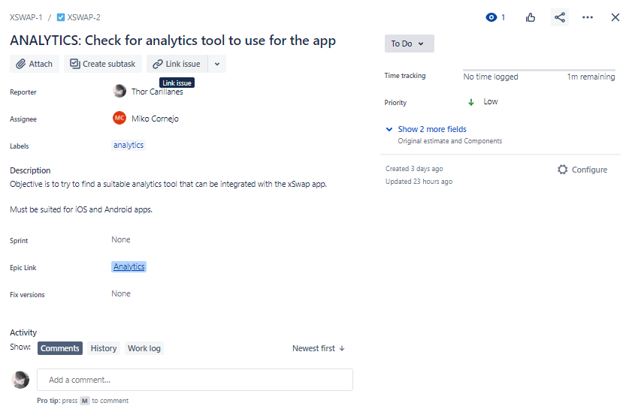The height and width of the screenshot is (412, 629).
Task: Open XSWAP-2 breadcrumb link
Action: (84, 17)
